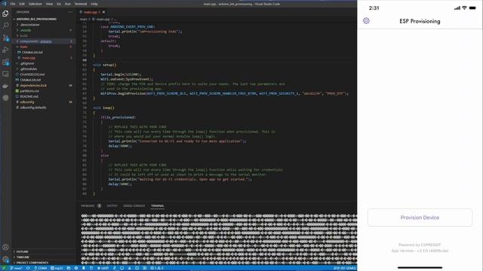Viewport: 483px width, 271px height.
Task: Expand the components folder
Action: [x=43, y=41]
